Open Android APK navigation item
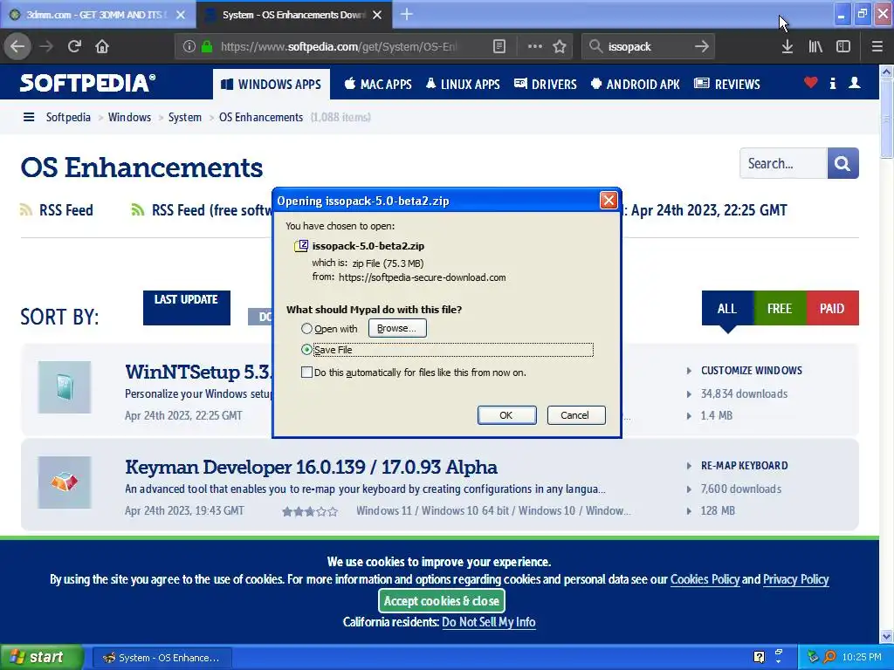The image size is (894, 670). (x=636, y=85)
